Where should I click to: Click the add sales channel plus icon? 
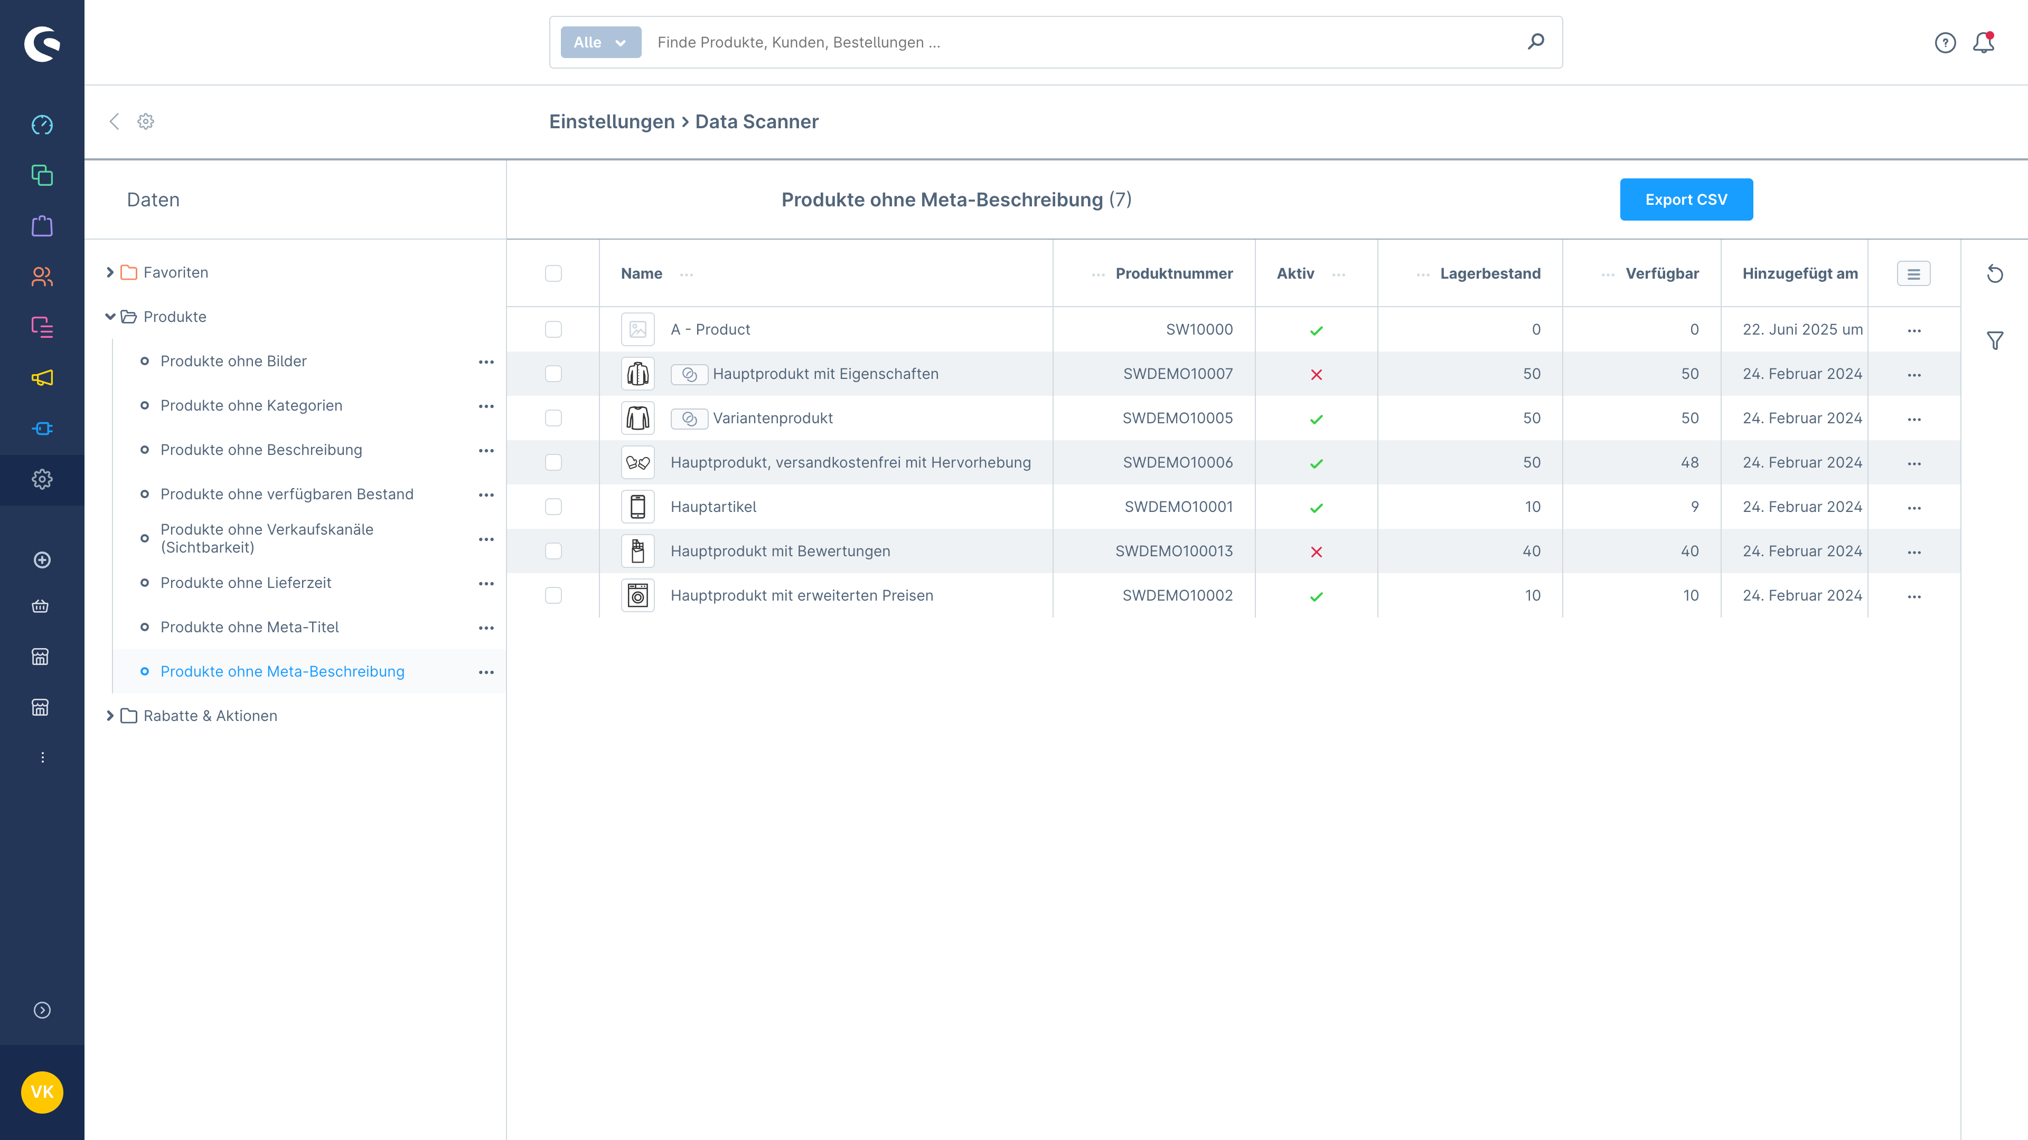tap(42, 560)
